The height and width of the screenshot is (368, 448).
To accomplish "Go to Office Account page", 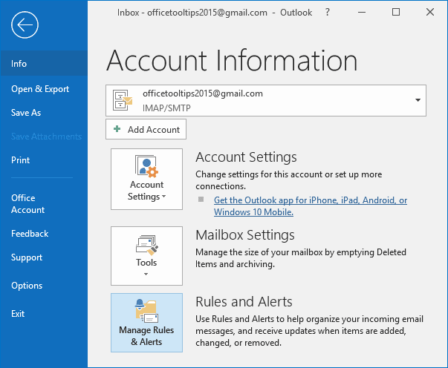I will point(28,204).
